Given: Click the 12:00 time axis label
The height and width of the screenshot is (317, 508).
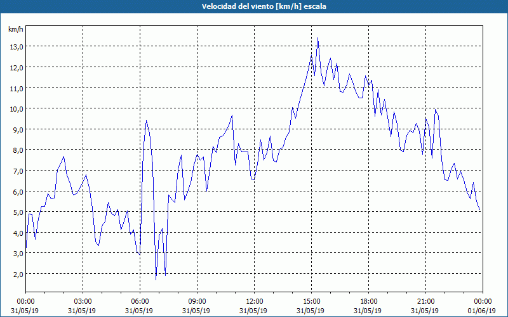Looking at the screenshot, I should (x=255, y=302).
